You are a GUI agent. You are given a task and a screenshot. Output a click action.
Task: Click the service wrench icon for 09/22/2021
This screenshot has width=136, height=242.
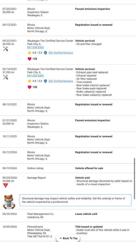pos(5,49)
